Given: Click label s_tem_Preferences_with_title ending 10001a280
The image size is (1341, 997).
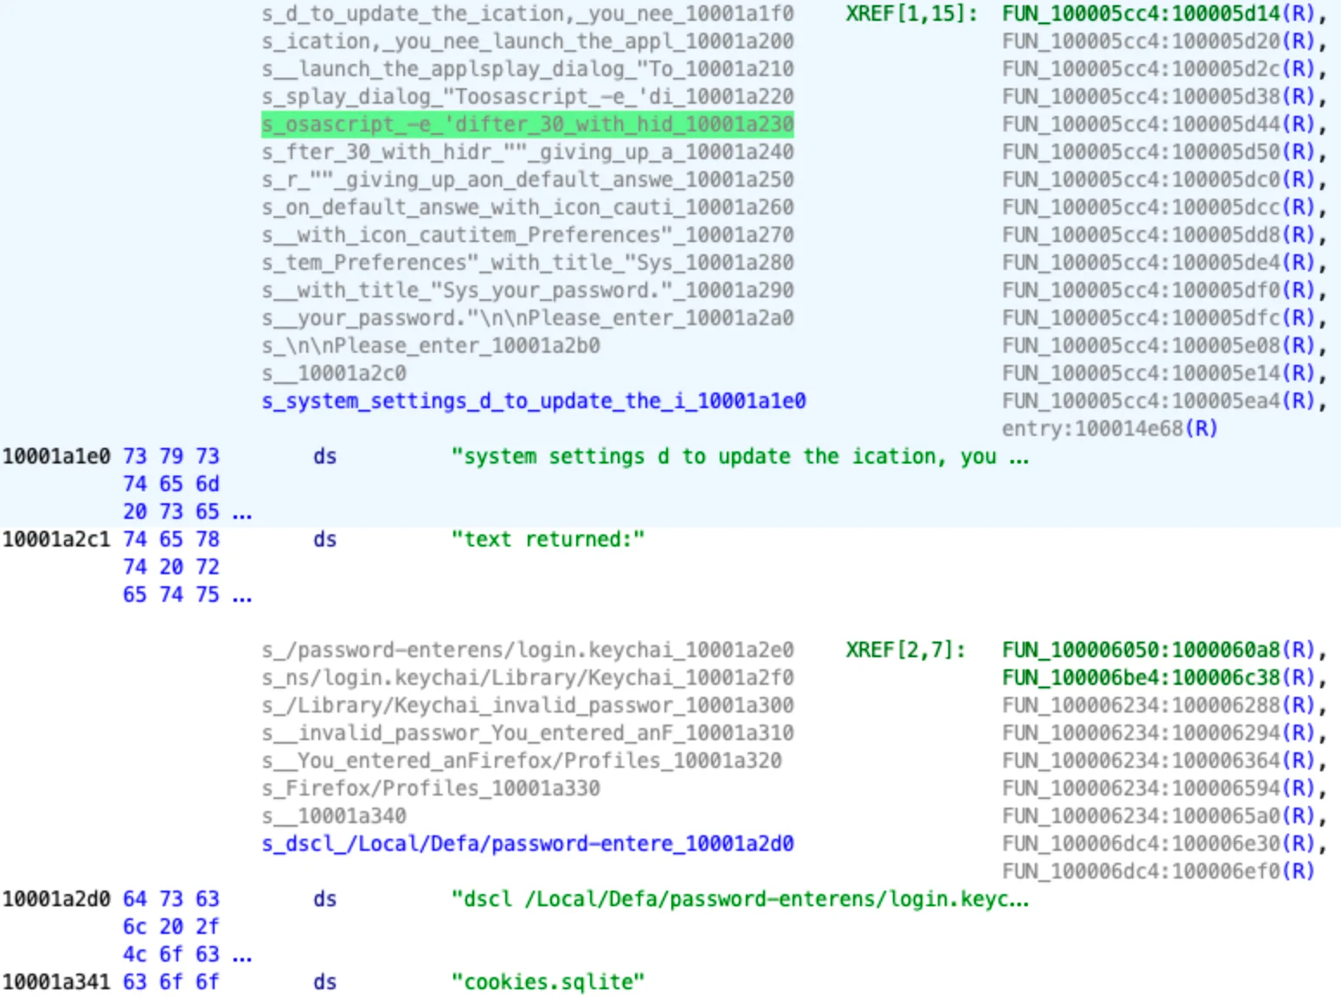Looking at the screenshot, I should (x=528, y=263).
